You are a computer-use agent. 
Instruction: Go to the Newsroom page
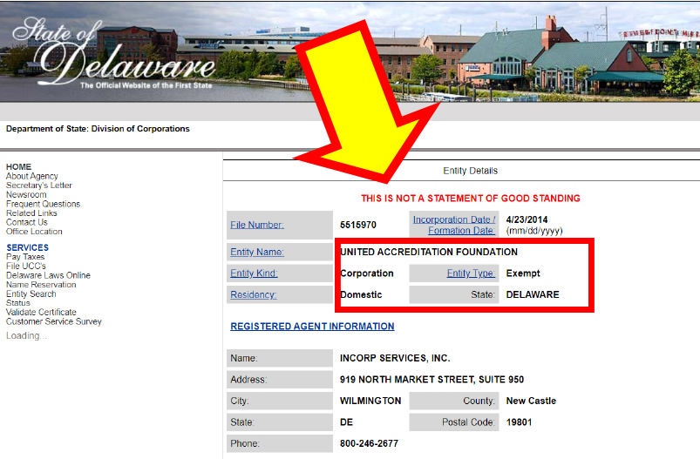[26, 195]
